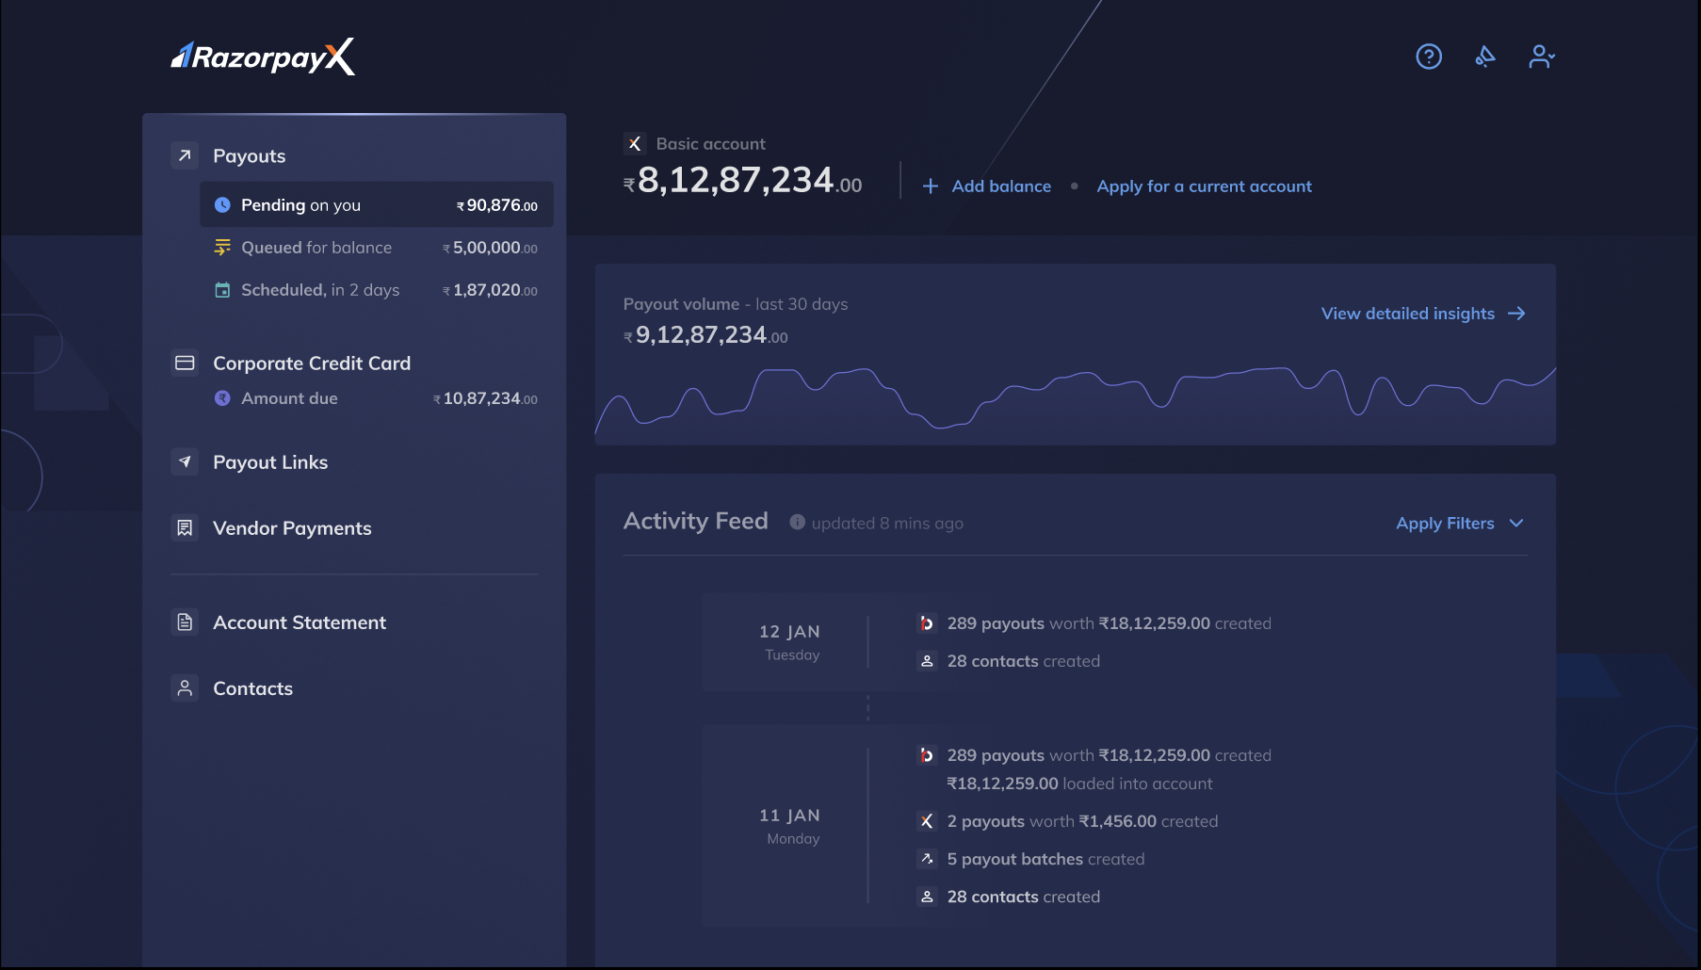Click the ₹1,87,020.00 scheduled amount
This screenshot has width=1701, height=970.
tap(490, 290)
